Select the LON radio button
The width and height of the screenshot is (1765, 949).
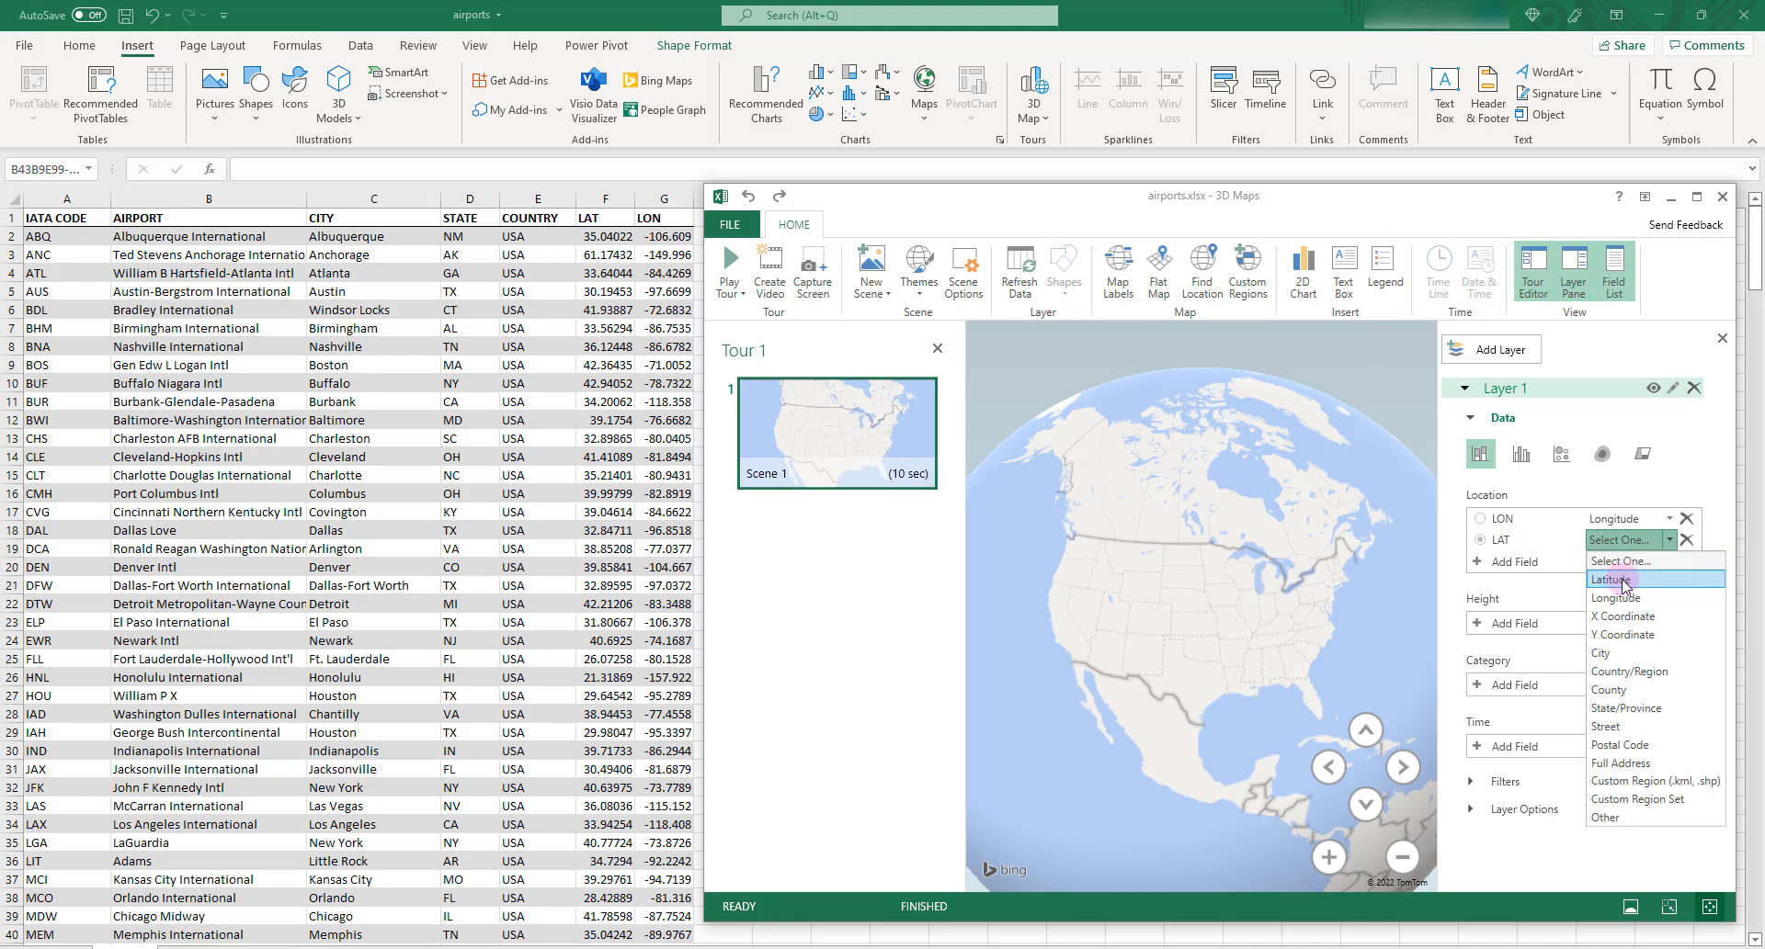(1480, 518)
